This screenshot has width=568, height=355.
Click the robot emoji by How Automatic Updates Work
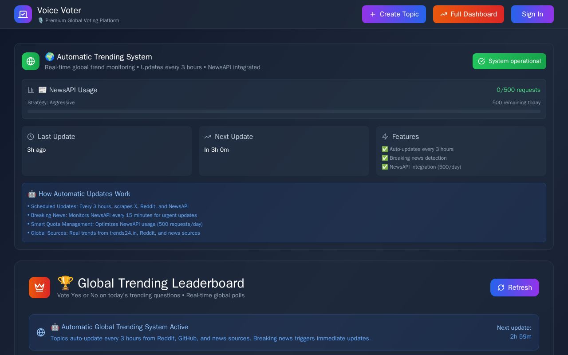(x=32, y=194)
